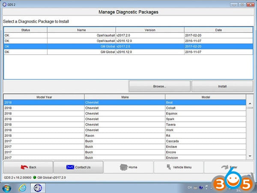Select GDS taskbar application icon

pyautogui.click(x=38, y=188)
